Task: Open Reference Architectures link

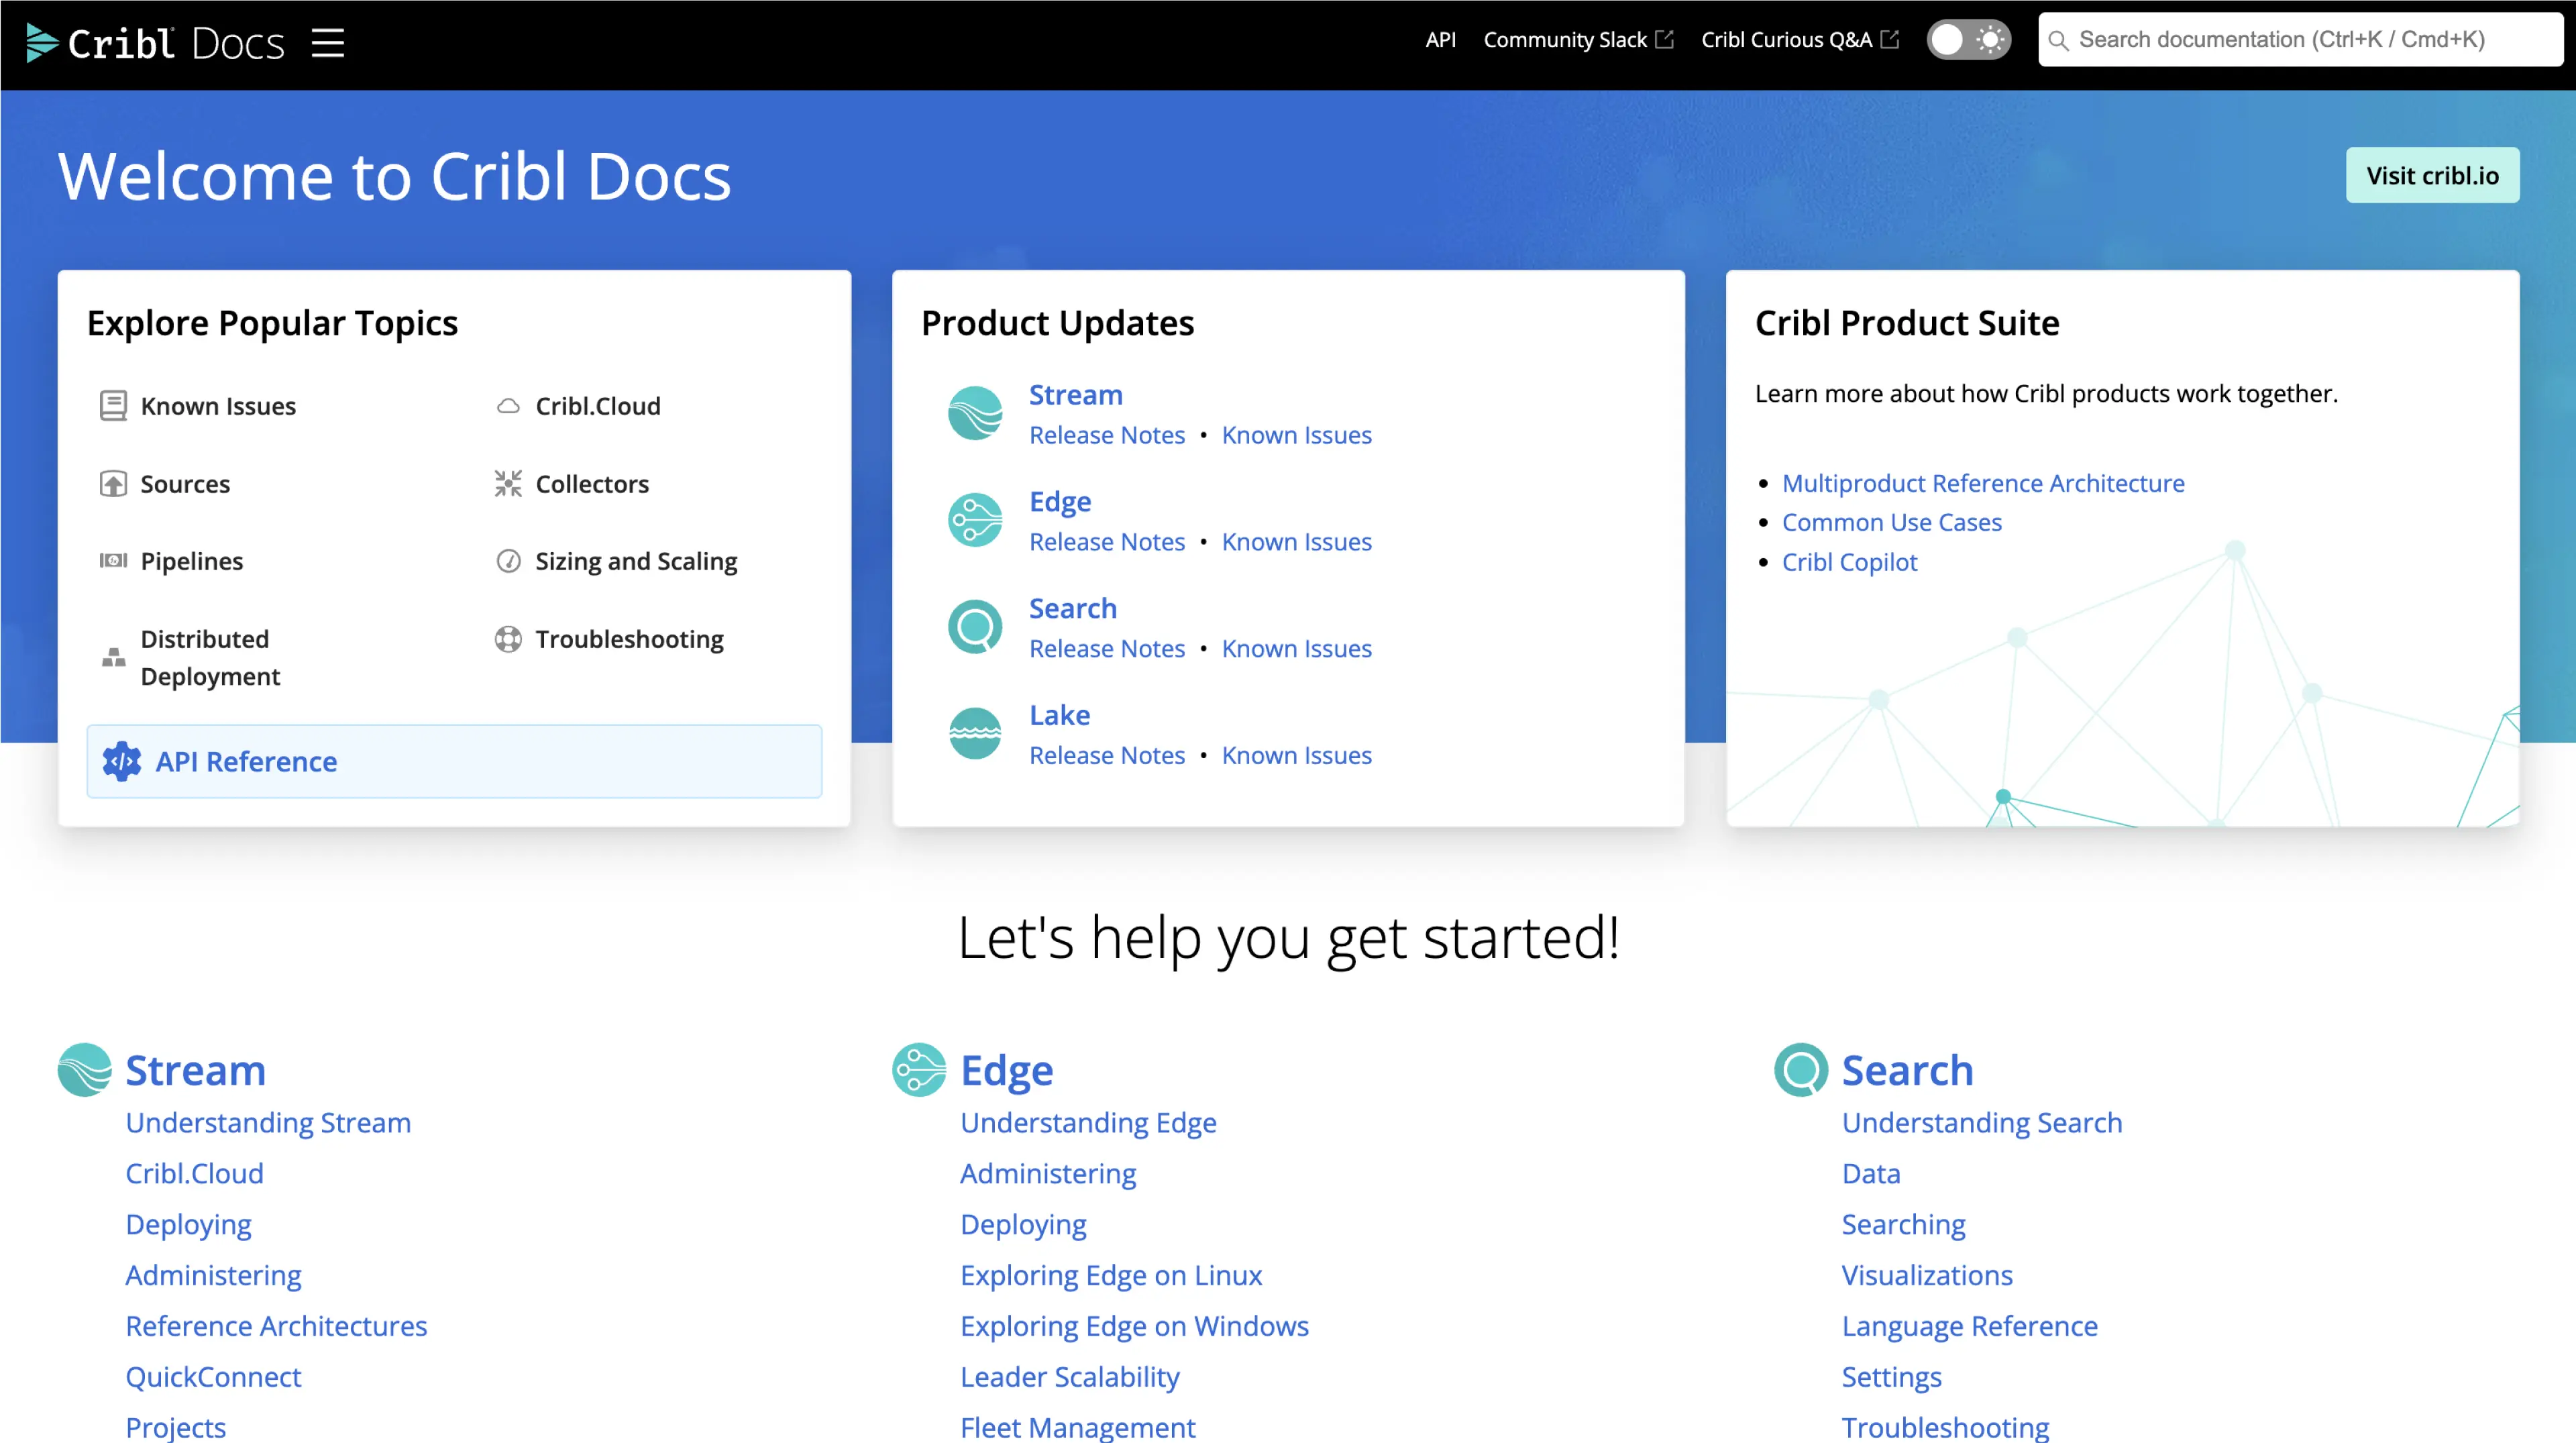Action: pos(276,1326)
